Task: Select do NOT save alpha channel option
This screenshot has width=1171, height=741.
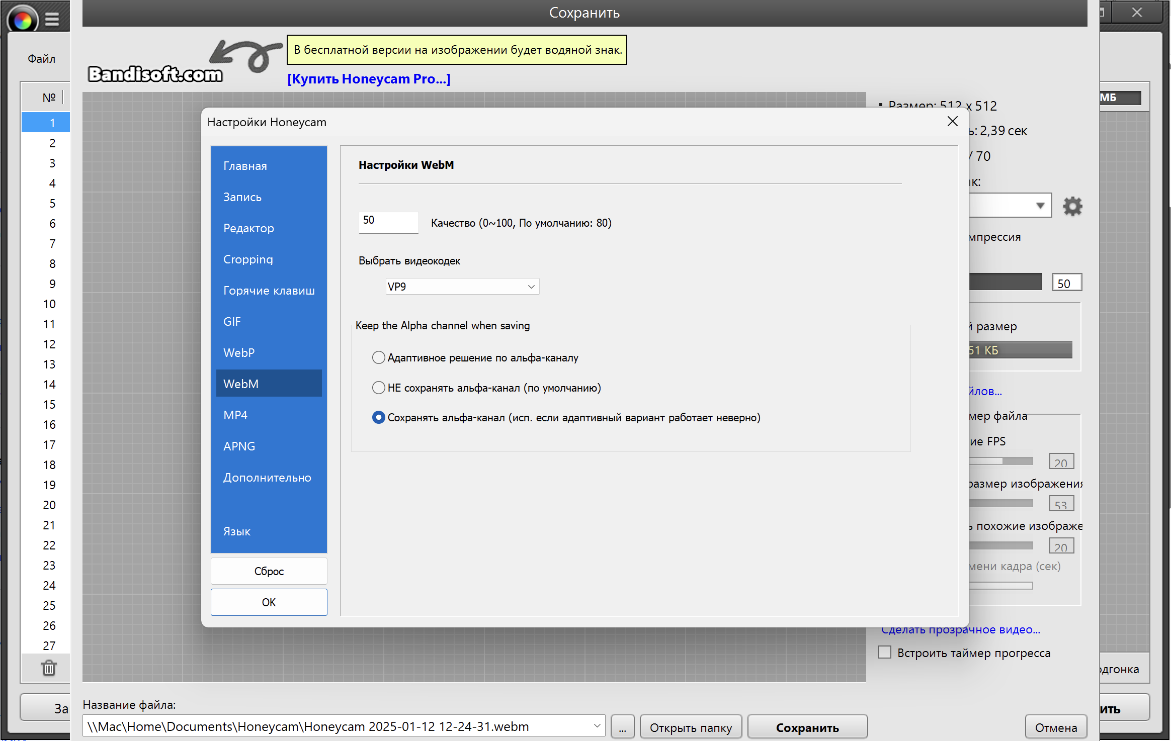Action: click(x=379, y=388)
